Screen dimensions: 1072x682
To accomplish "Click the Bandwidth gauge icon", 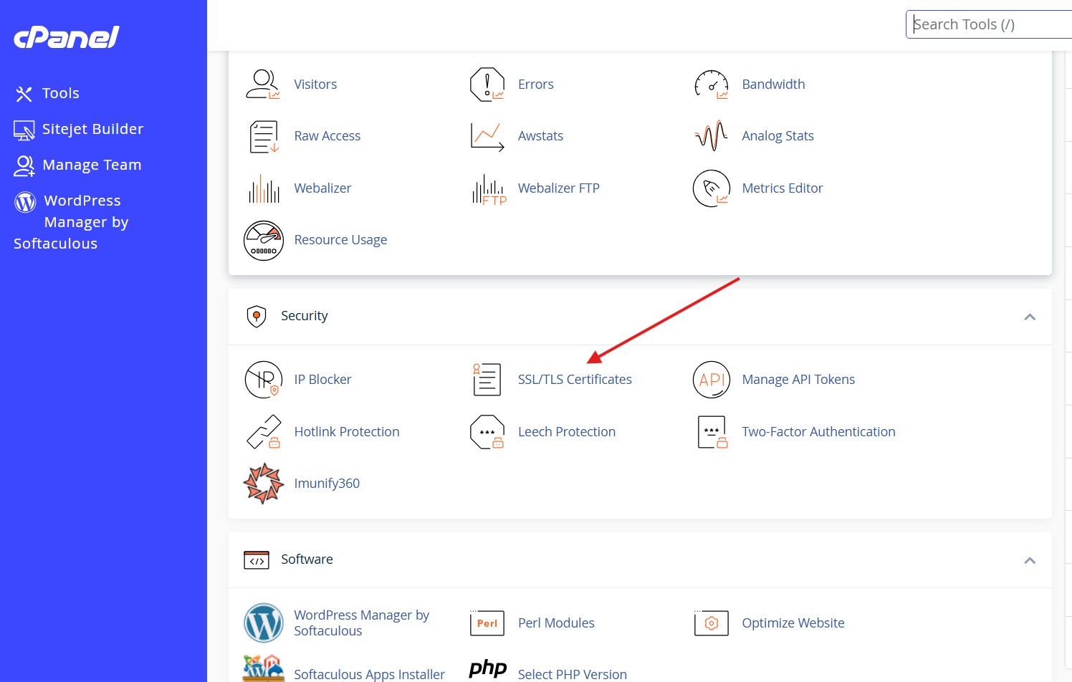I will point(712,85).
